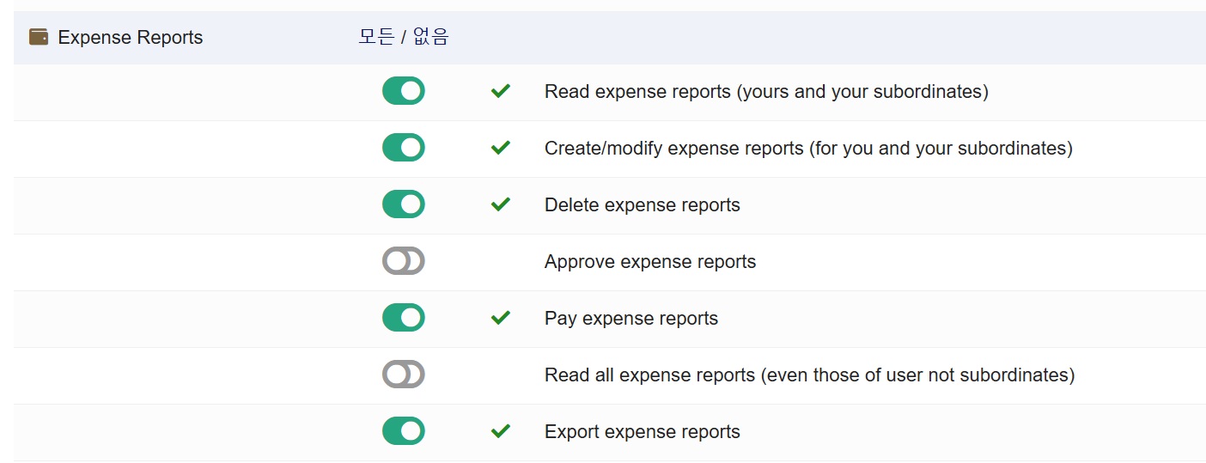This screenshot has width=1206, height=463.
Task: Switch off the Pay expense reports toggle
Action: click(403, 318)
